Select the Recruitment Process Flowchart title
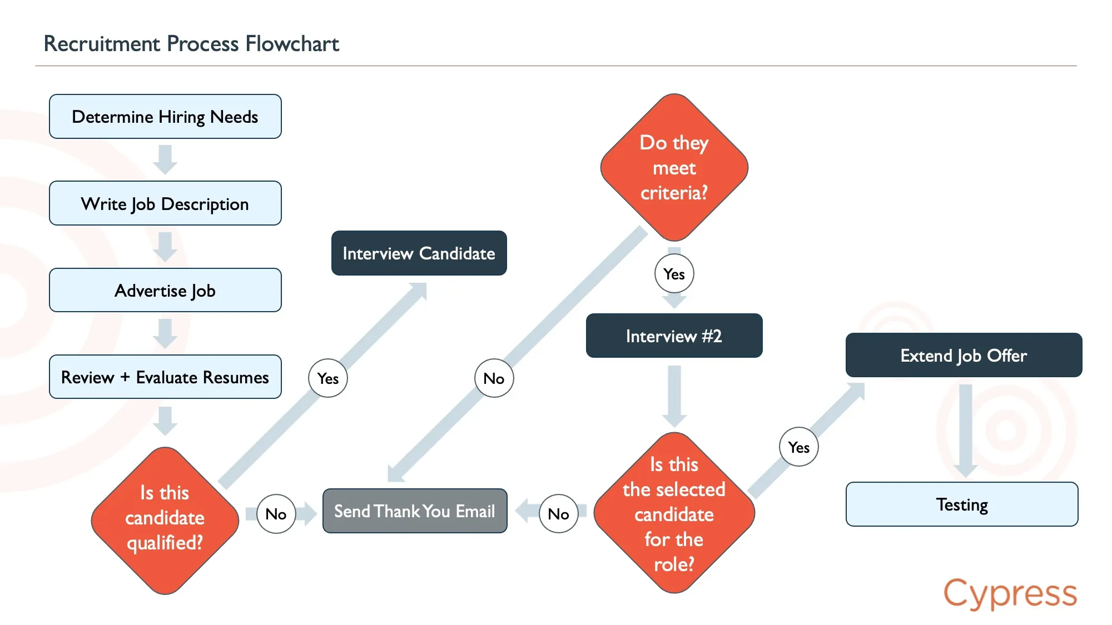Viewport: 1112px width, 625px height. [x=191, y=44]
